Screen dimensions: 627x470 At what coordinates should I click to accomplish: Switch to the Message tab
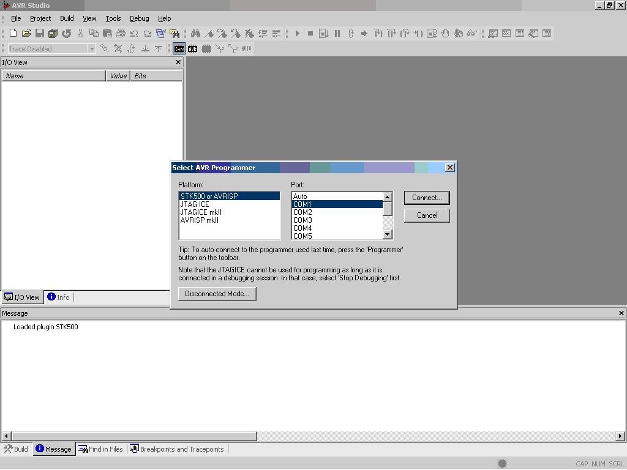click(54, 449)
